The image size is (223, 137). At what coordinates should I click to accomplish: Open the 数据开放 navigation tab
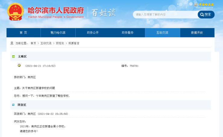[x=197, y=33]
